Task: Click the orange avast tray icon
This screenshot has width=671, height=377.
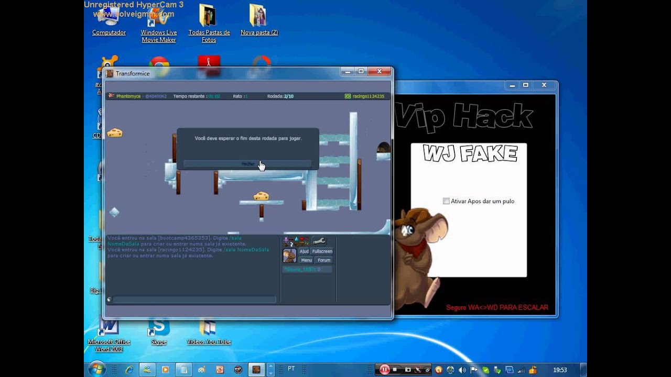Action: click(439, 370)
